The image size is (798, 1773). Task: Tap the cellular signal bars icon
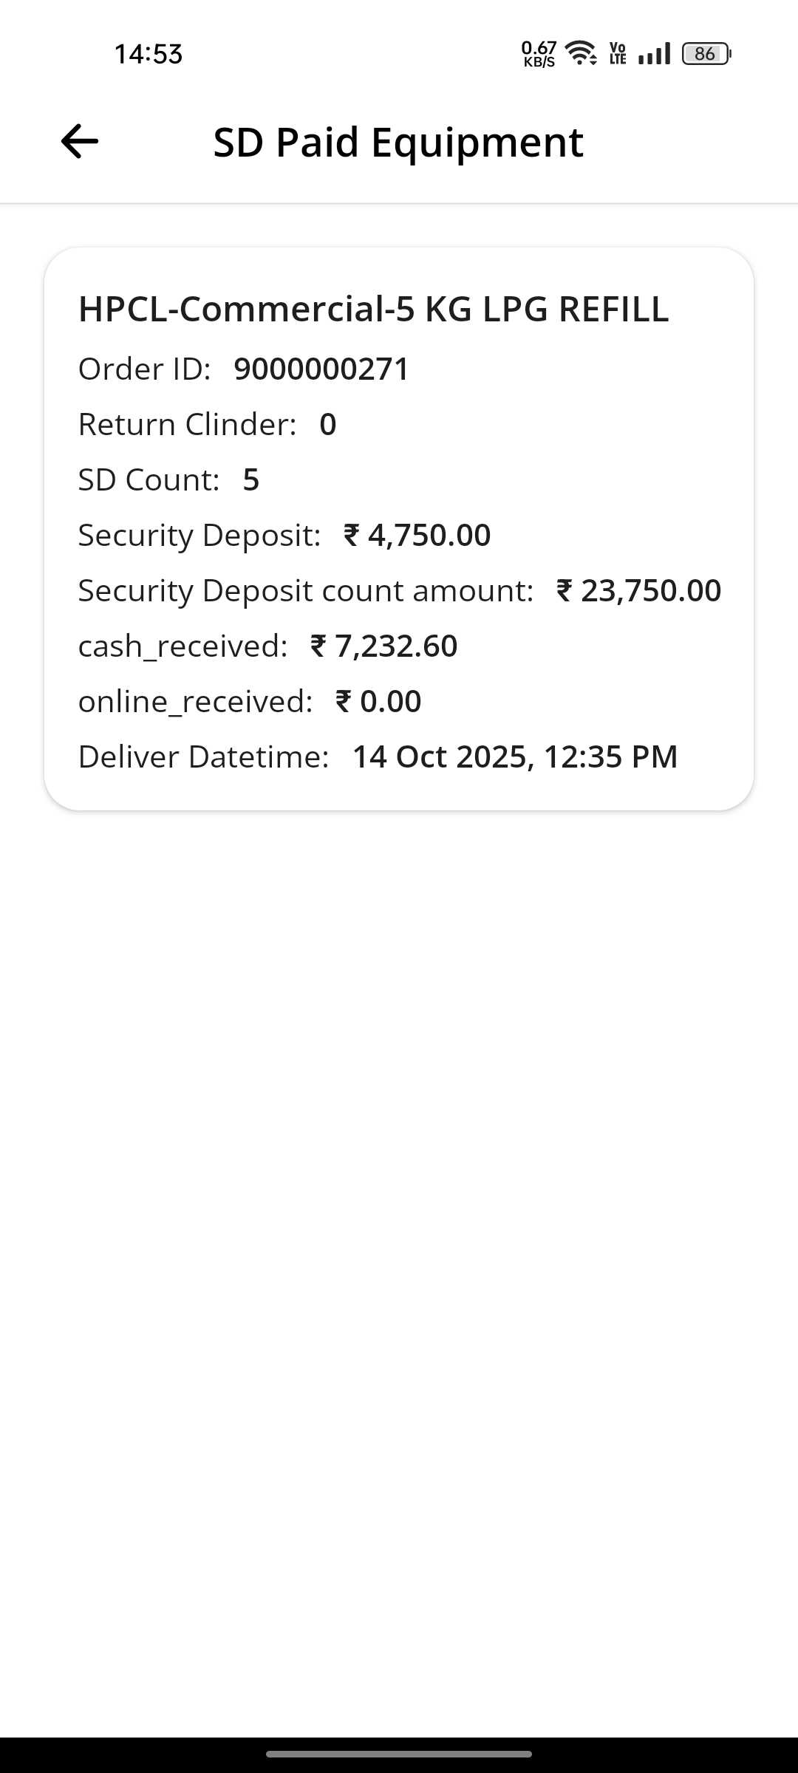point(654,54)
